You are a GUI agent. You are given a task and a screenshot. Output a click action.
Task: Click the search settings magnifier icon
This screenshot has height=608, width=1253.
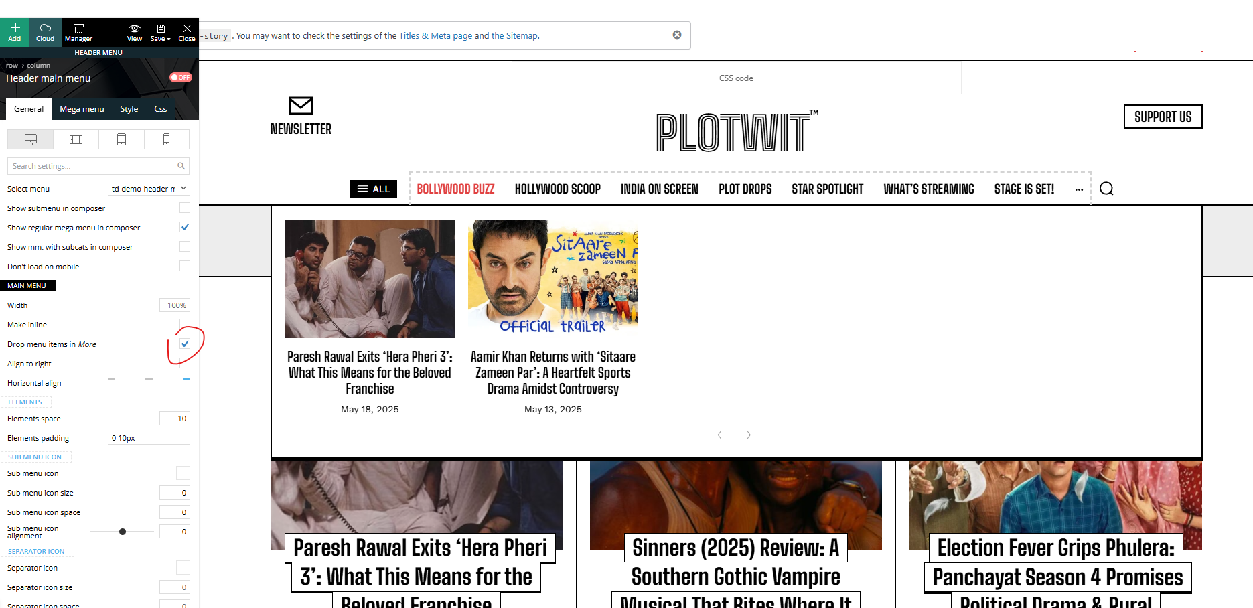point(181,166)
